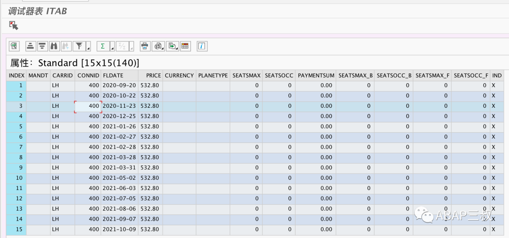Open the Export toolbar menu with green arrow
The height and width of the screenshot is (238, 509).
click(172, 46)
